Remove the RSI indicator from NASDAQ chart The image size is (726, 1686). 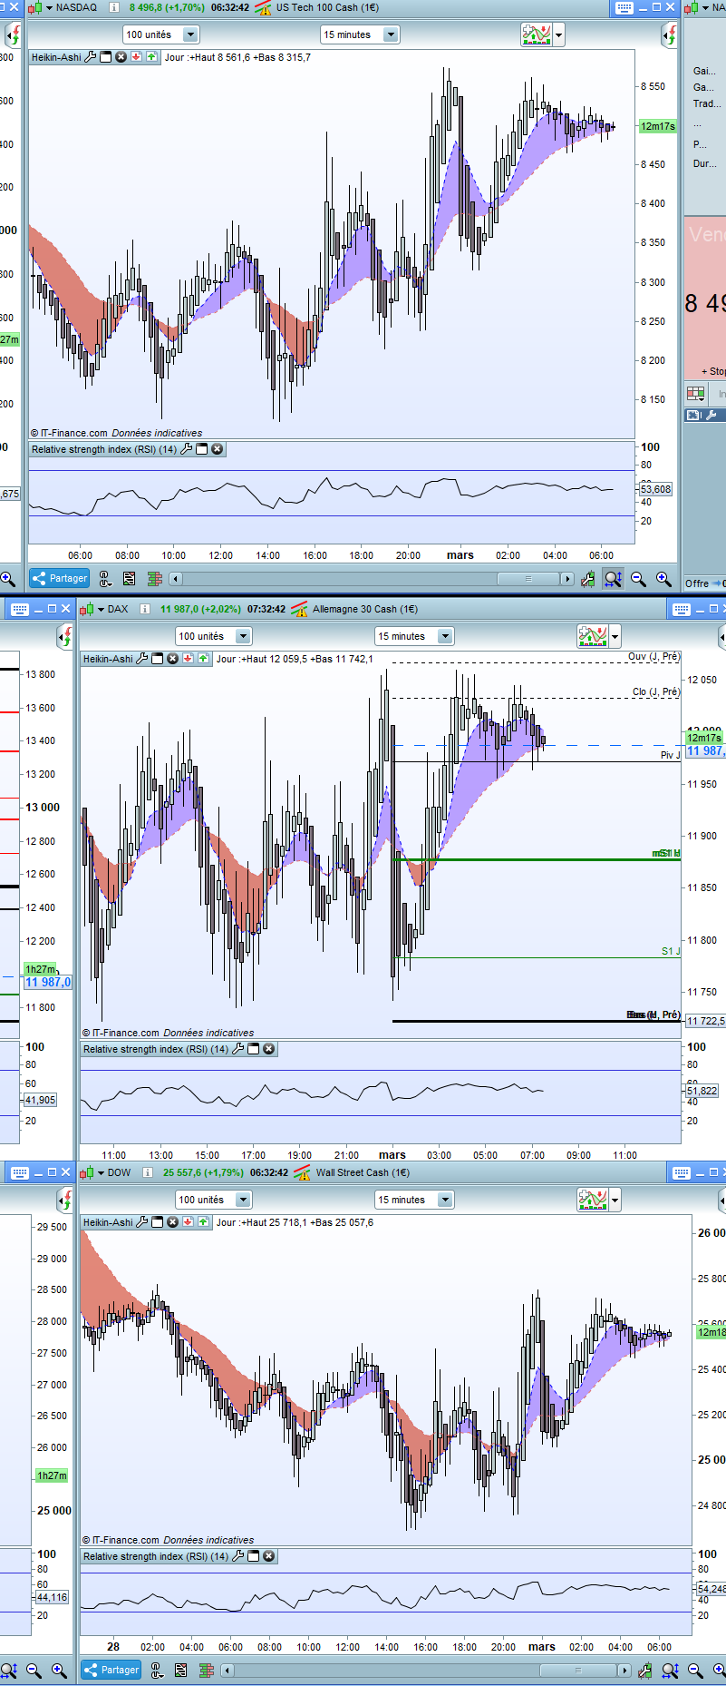pyautogui.click(x=218, y=449)
